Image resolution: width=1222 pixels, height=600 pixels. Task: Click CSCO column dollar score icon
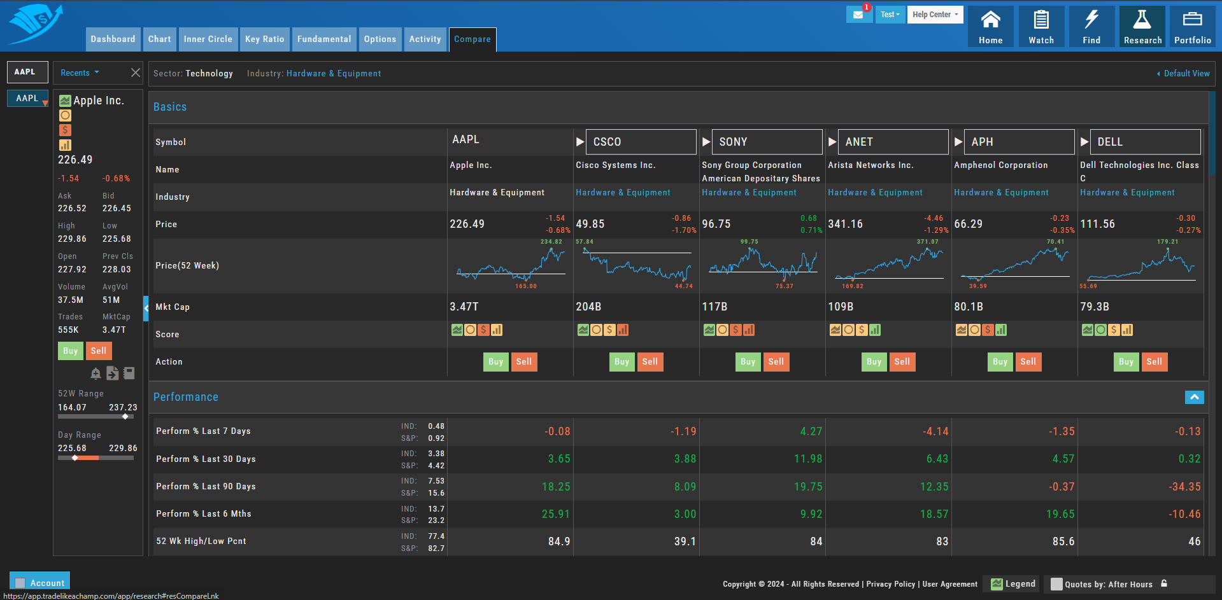click(x=609, y=330)
